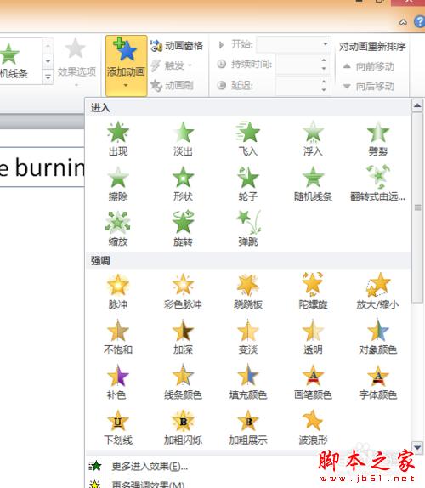Apply the 缩放 zoom animation
This screenshot has width=425, height=488.
click(118, 229)
